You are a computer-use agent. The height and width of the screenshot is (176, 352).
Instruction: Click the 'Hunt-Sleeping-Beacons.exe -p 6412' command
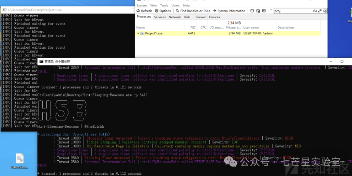coord(115,95)
